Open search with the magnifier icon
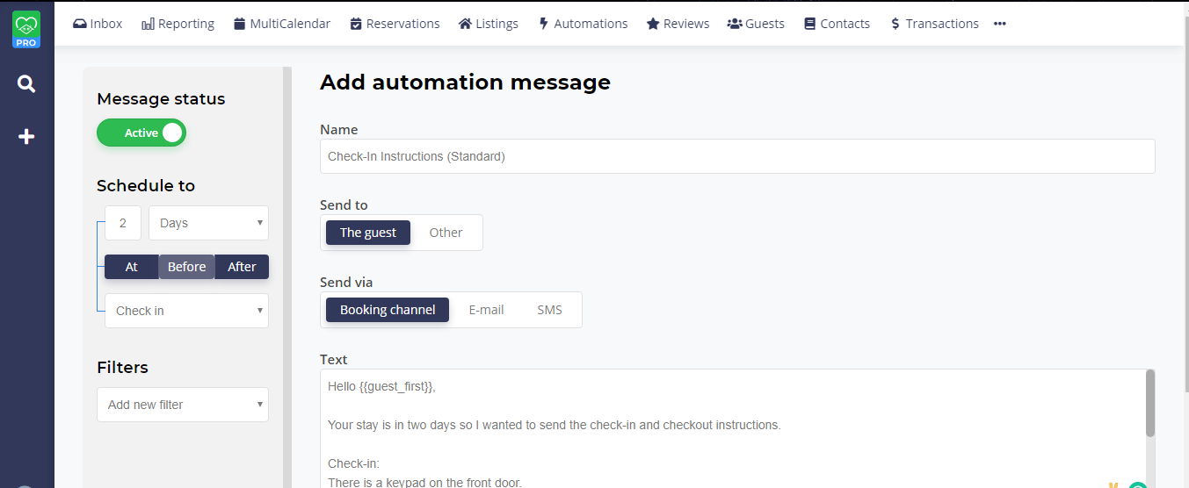This screenshot has height=488, width=1189. pyautogui.click(x=26, y=84)
